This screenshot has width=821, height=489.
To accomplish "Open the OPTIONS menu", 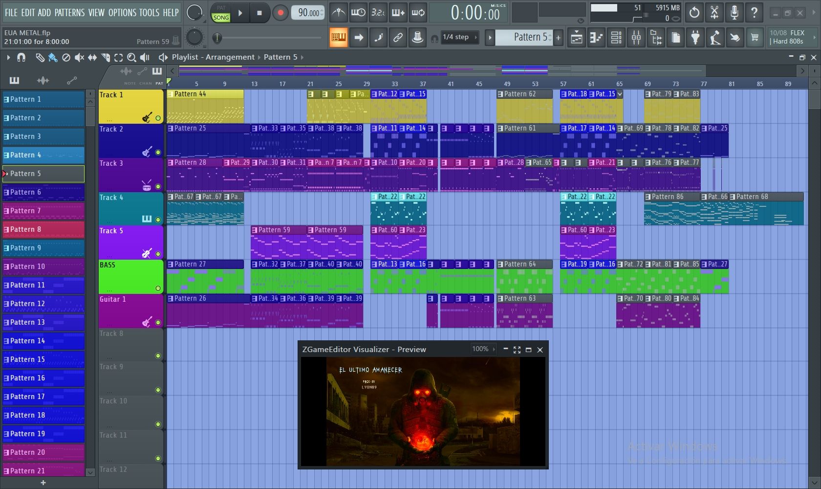I will [123, 13].
